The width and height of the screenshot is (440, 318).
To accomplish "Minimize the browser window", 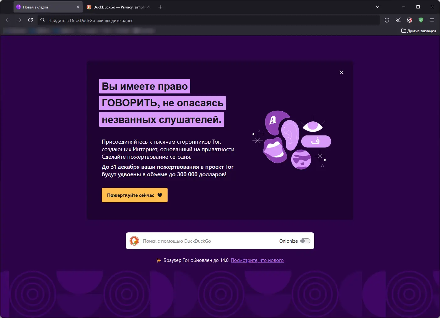I will (404, 7).
